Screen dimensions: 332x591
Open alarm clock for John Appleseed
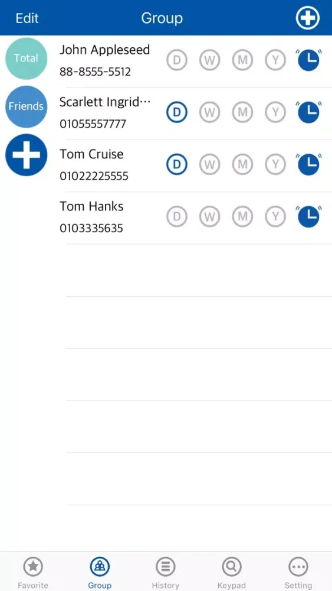coord(308,60)
